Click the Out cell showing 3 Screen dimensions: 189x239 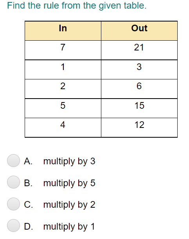point(139,70)
